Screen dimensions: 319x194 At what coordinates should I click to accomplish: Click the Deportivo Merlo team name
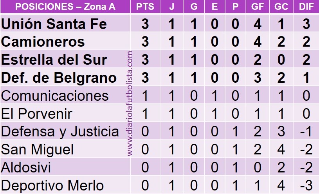[x=52, y=185]
